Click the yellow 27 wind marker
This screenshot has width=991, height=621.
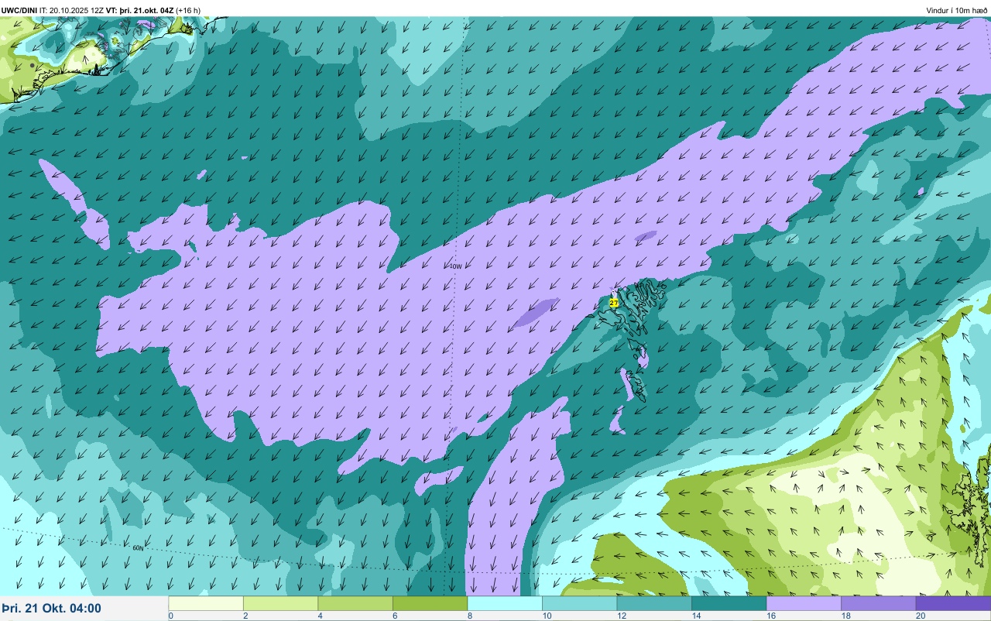tap(614, 303)
